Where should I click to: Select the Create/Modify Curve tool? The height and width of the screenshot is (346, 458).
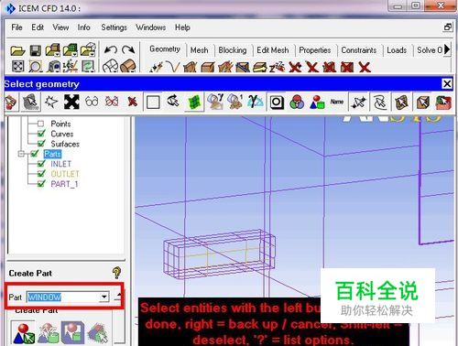point(173,67)
